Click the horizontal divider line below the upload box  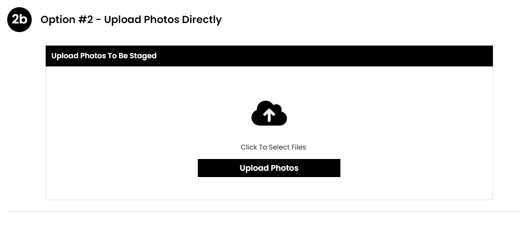[263, 211]
